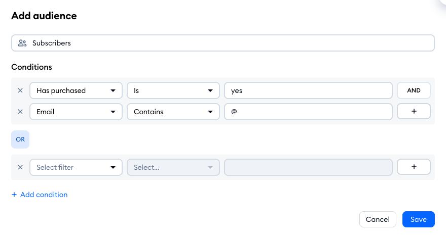Remove the Email condition row
This screenshot has height=239, width=446.
point(20,112)
